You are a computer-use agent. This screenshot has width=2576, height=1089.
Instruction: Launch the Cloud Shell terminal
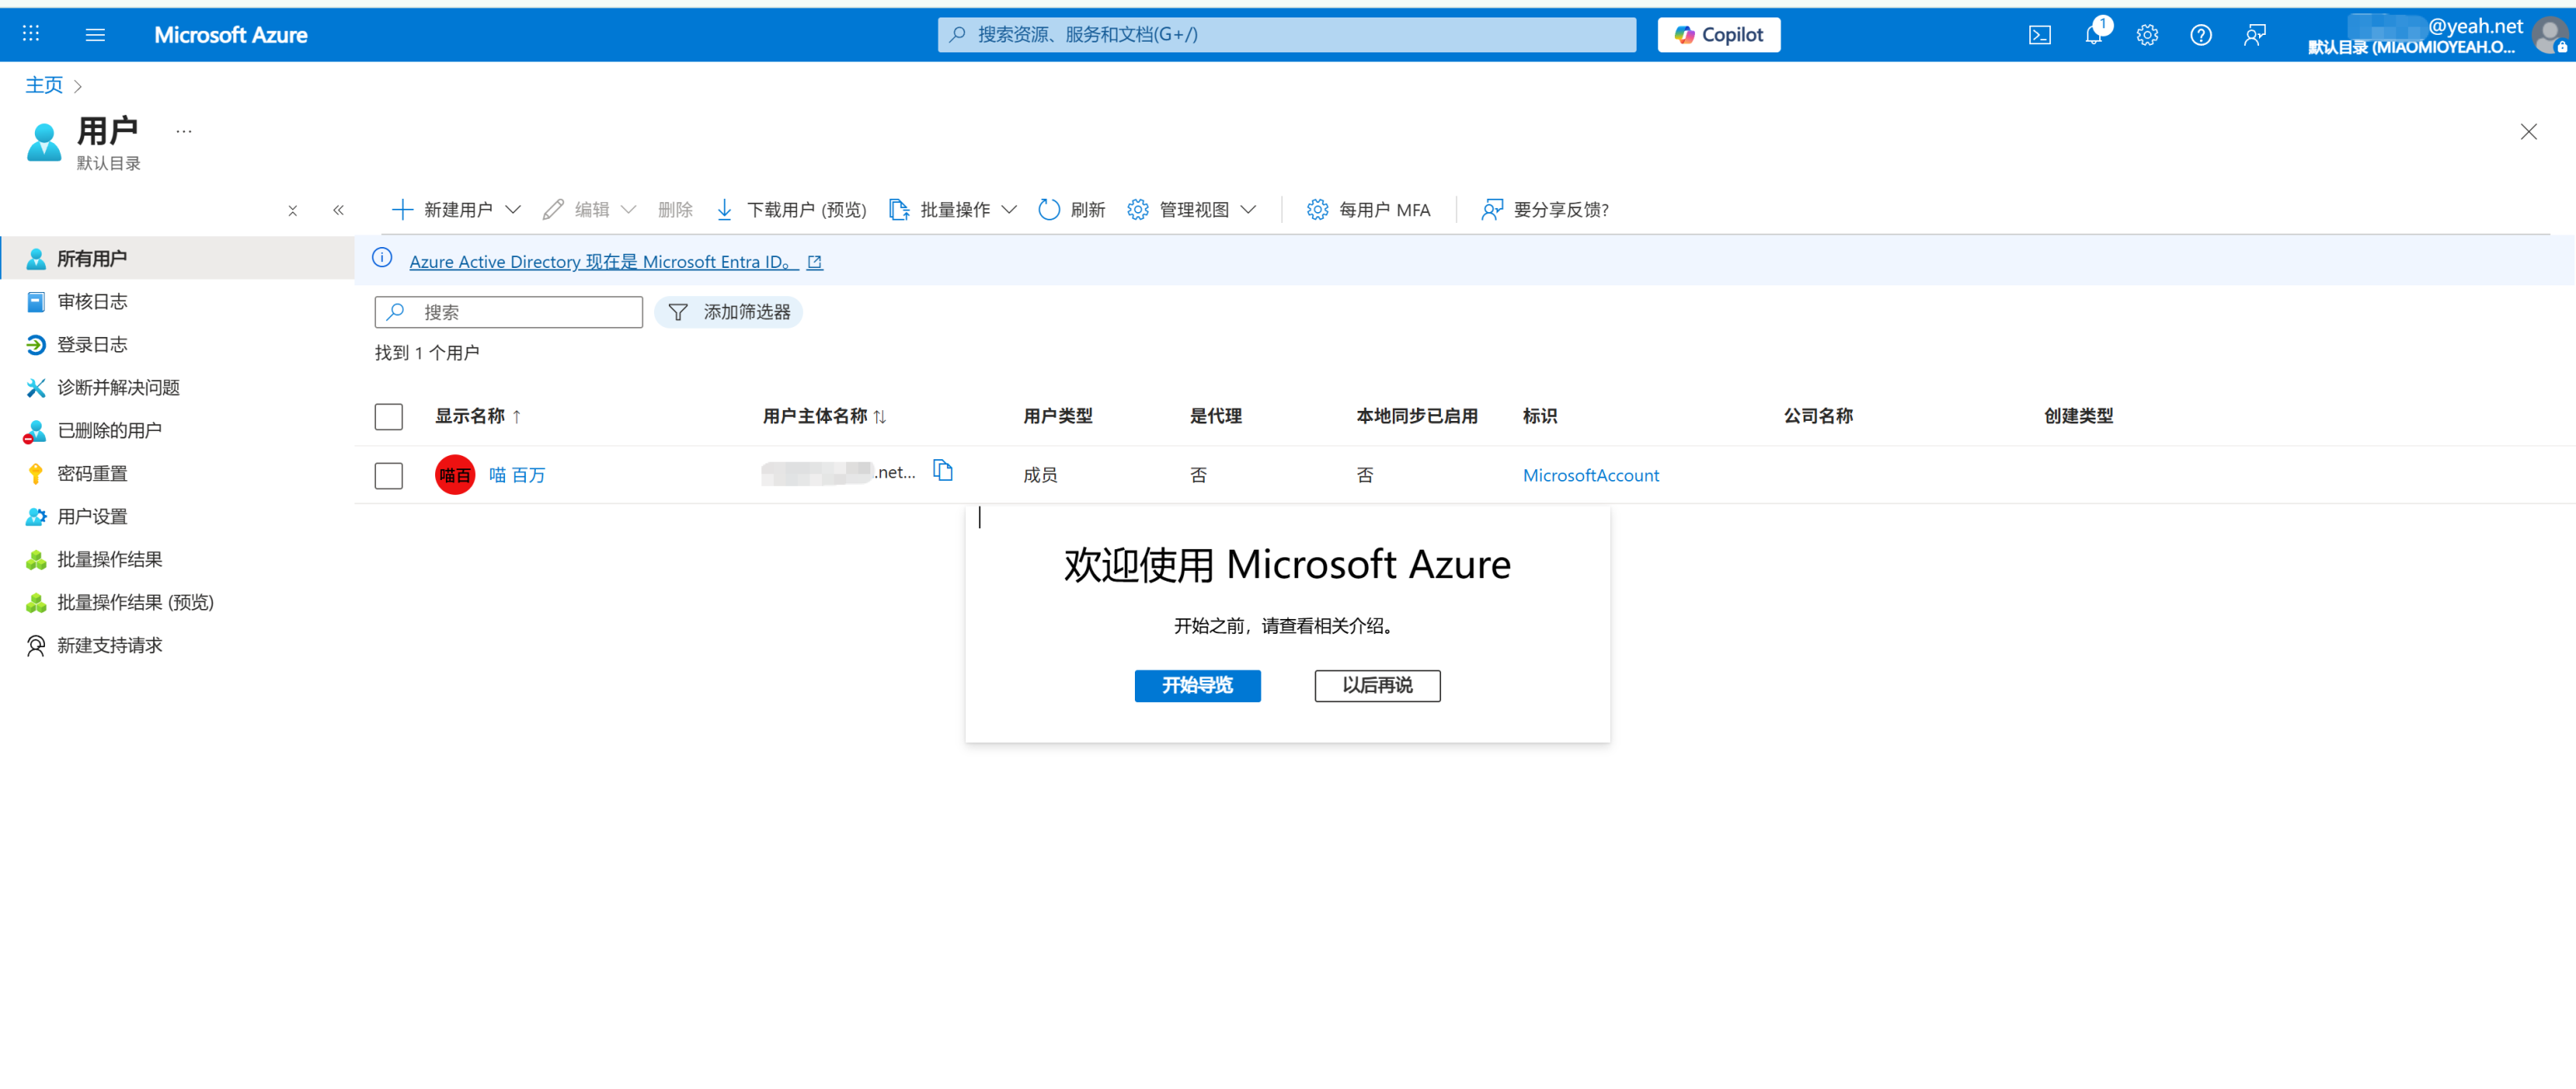tap(2039, 34)
